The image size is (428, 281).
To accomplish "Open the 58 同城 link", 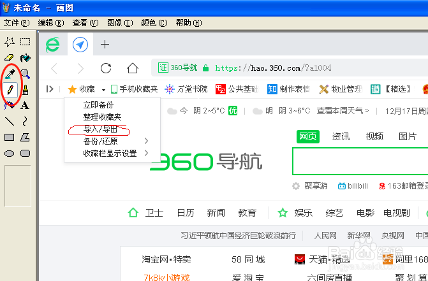I will click(x=248, y=259).
